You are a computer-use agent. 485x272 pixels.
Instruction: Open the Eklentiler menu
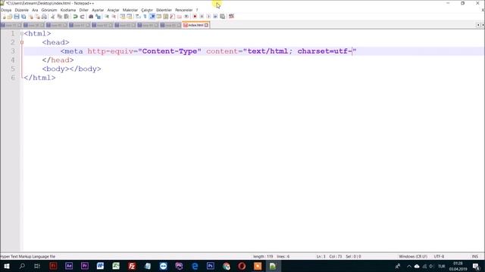click(164, 10)
